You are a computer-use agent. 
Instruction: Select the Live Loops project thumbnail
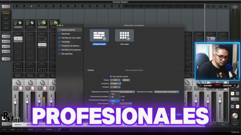coord(124,36)
